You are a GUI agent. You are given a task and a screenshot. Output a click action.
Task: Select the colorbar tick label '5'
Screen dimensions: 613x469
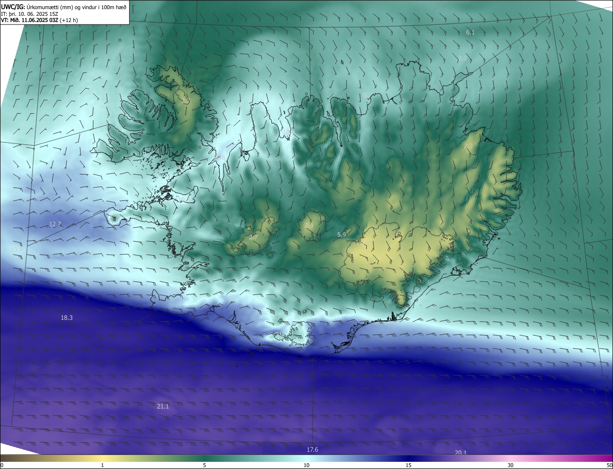tap(204, 466)
